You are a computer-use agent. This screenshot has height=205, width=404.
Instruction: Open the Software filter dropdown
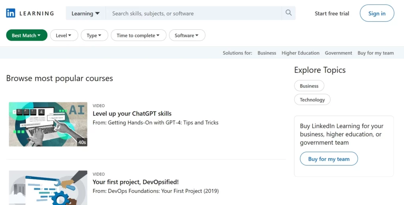187,35
